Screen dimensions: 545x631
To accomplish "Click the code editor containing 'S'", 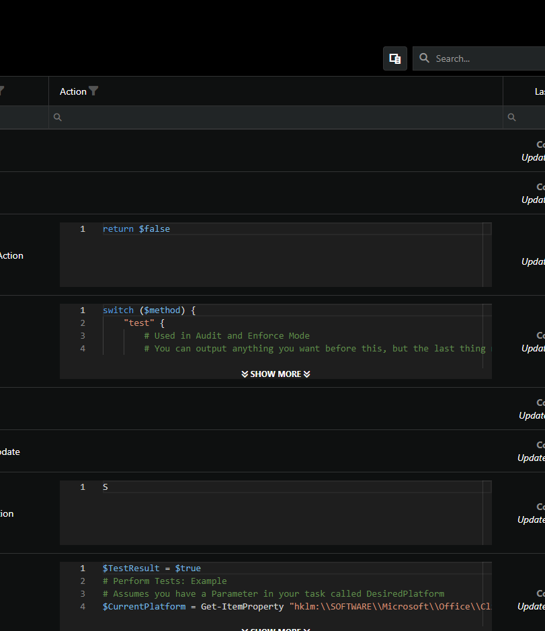I will pyautogui.click(x=276, y=513).
